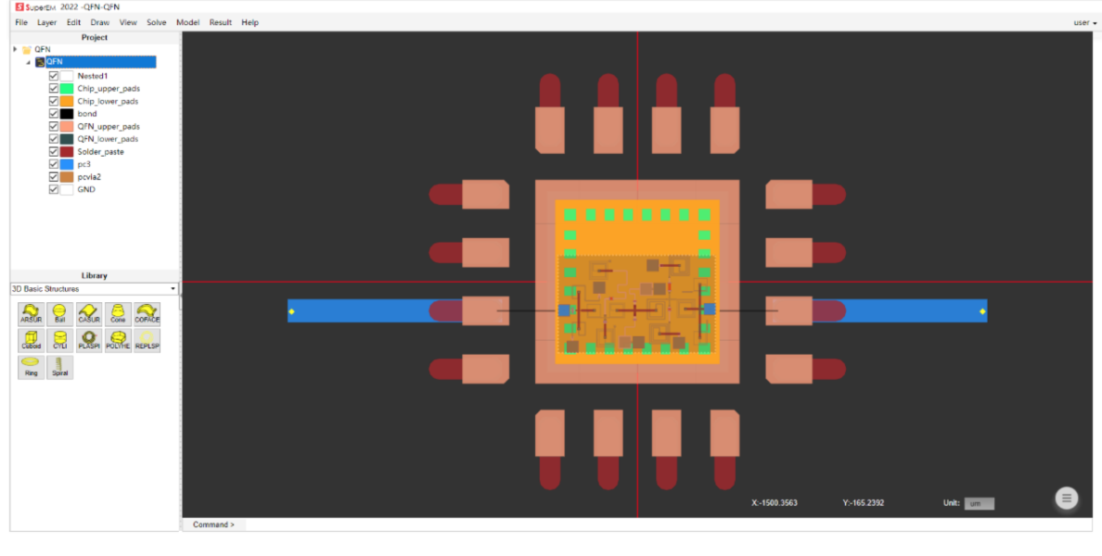Pick the POLYHE polyhedron icon
Screen dimensions: 1102x556
point(118,340)
